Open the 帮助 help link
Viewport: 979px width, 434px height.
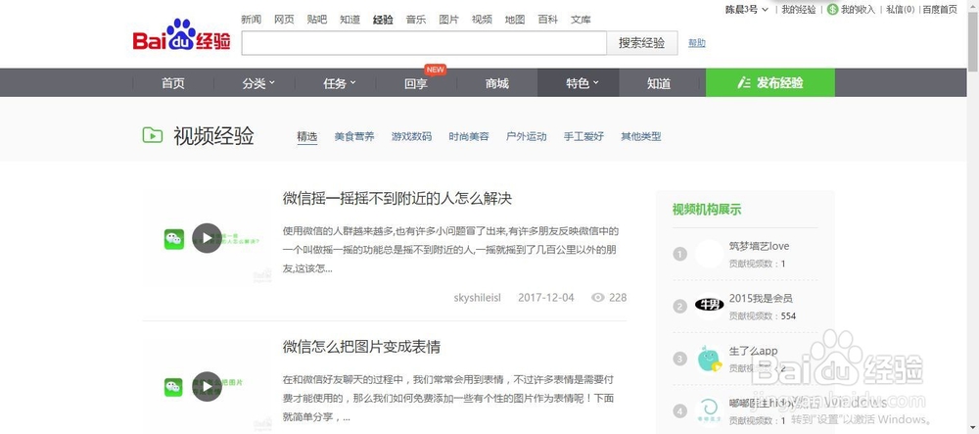pos(697,43)
